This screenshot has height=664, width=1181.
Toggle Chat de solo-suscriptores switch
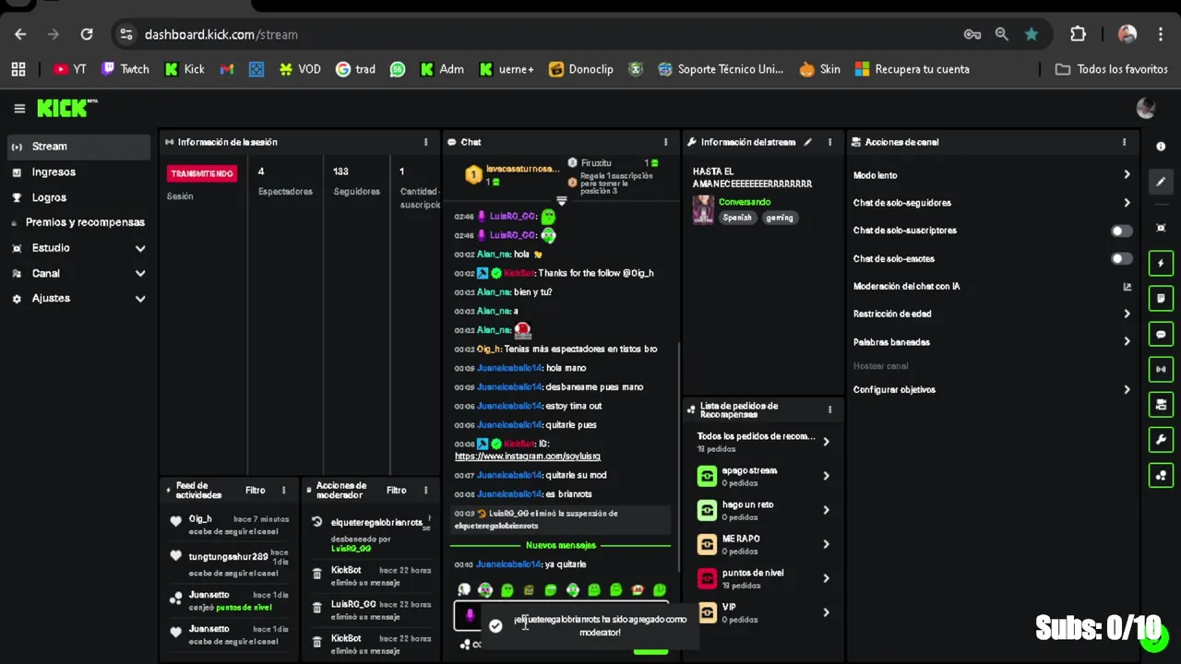pos(1121,231)
